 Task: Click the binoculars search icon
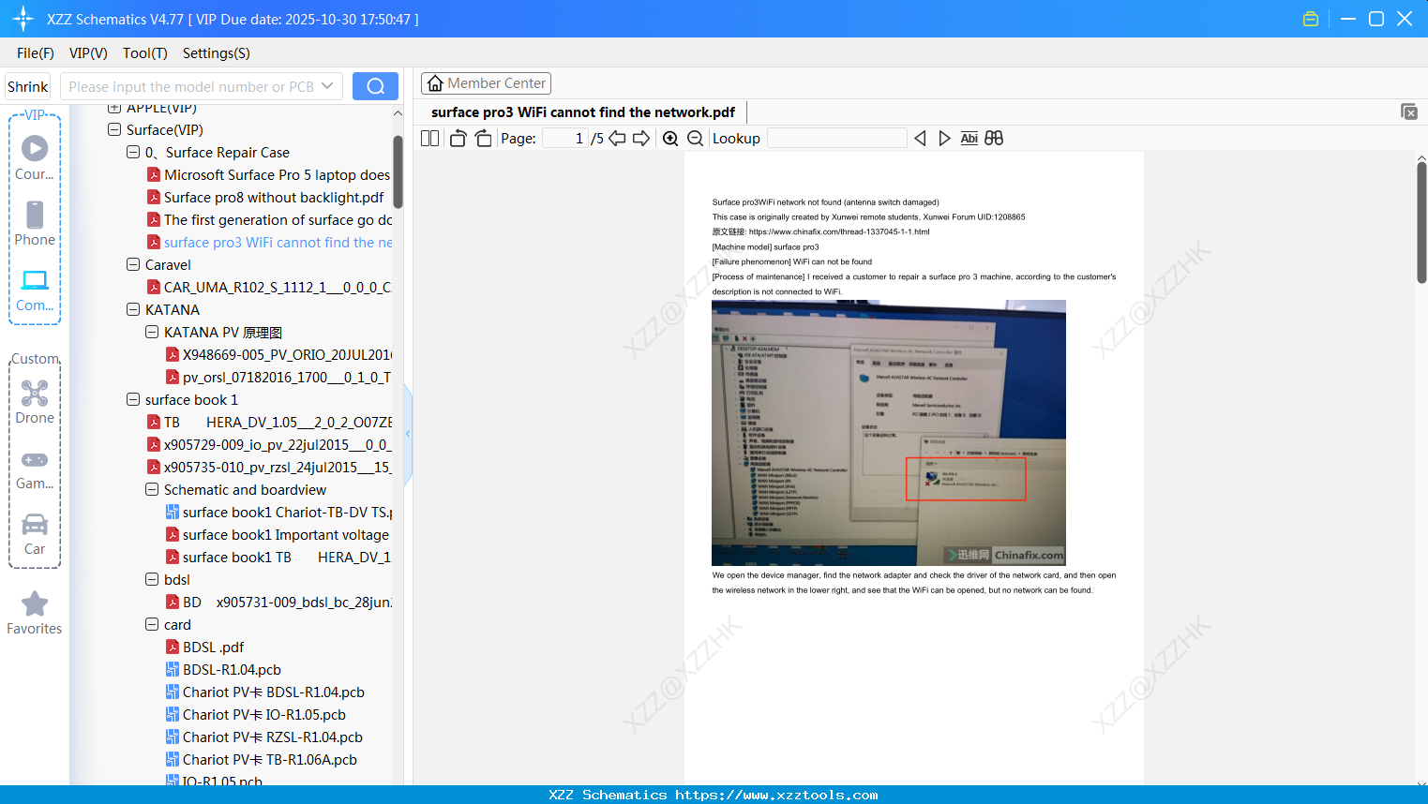tap(994, 138)
